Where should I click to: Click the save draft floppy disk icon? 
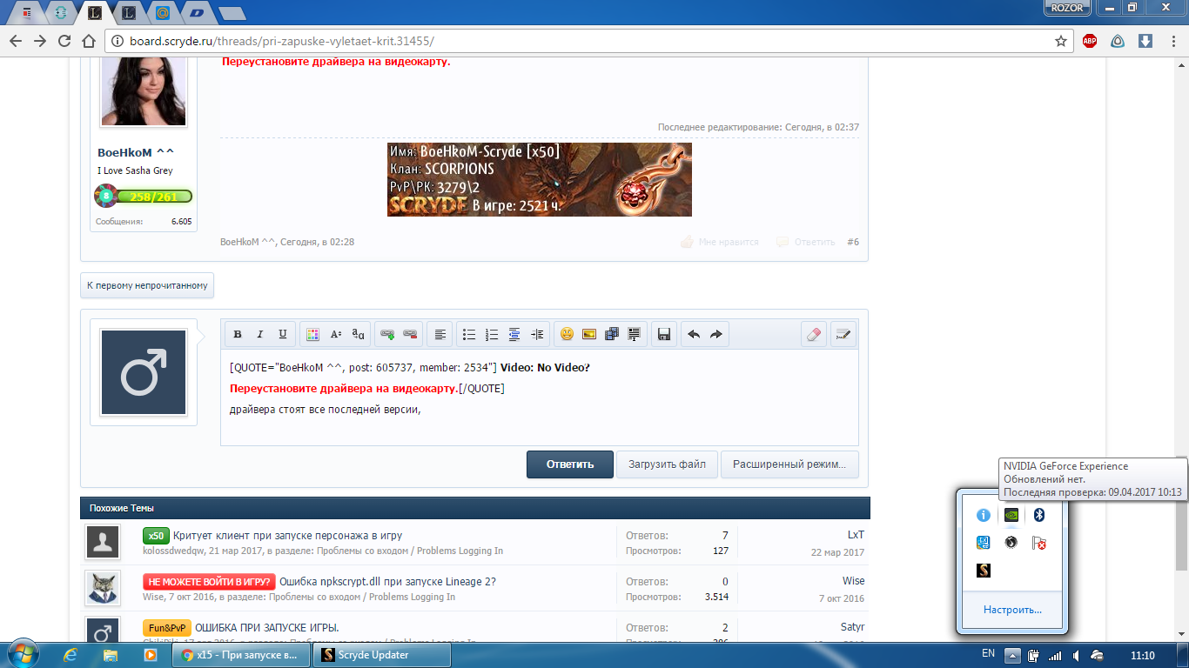click(663, 334)
